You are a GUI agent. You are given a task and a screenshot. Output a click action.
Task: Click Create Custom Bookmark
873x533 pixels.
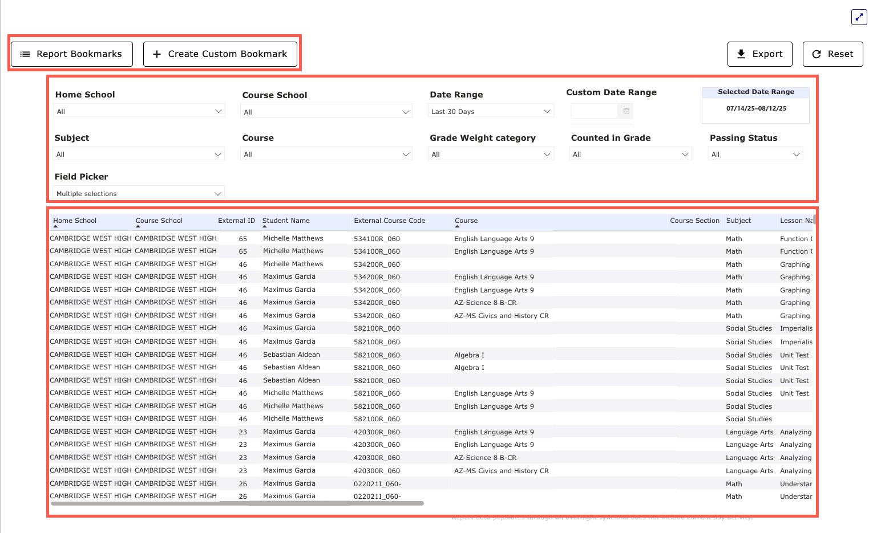(x=220, y=54)
